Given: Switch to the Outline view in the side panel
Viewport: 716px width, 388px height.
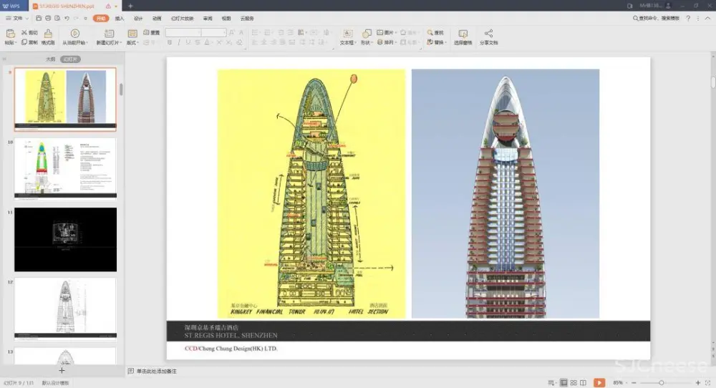Looking at the screenshot, I should (x=50, y=59).
